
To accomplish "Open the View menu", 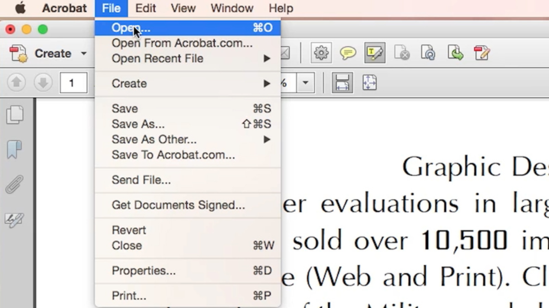I will [184, 8].
